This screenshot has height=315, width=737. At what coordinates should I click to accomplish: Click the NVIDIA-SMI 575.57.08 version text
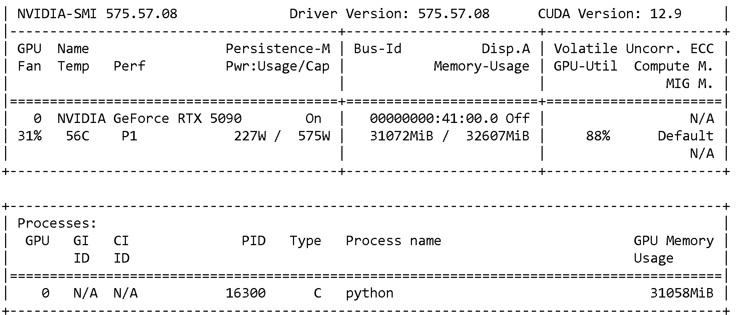pyautogui.click(x=97, y=14)
